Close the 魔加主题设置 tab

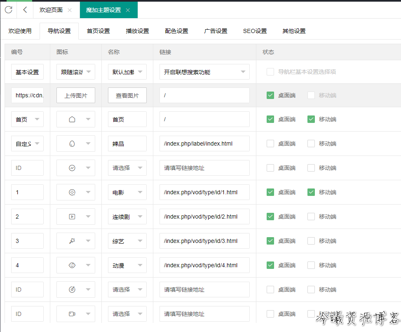(x=128, y=10)
